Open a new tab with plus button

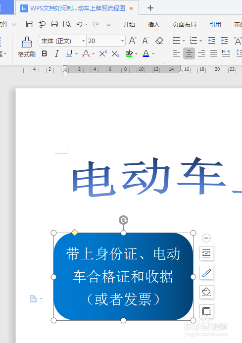[150, 8]
